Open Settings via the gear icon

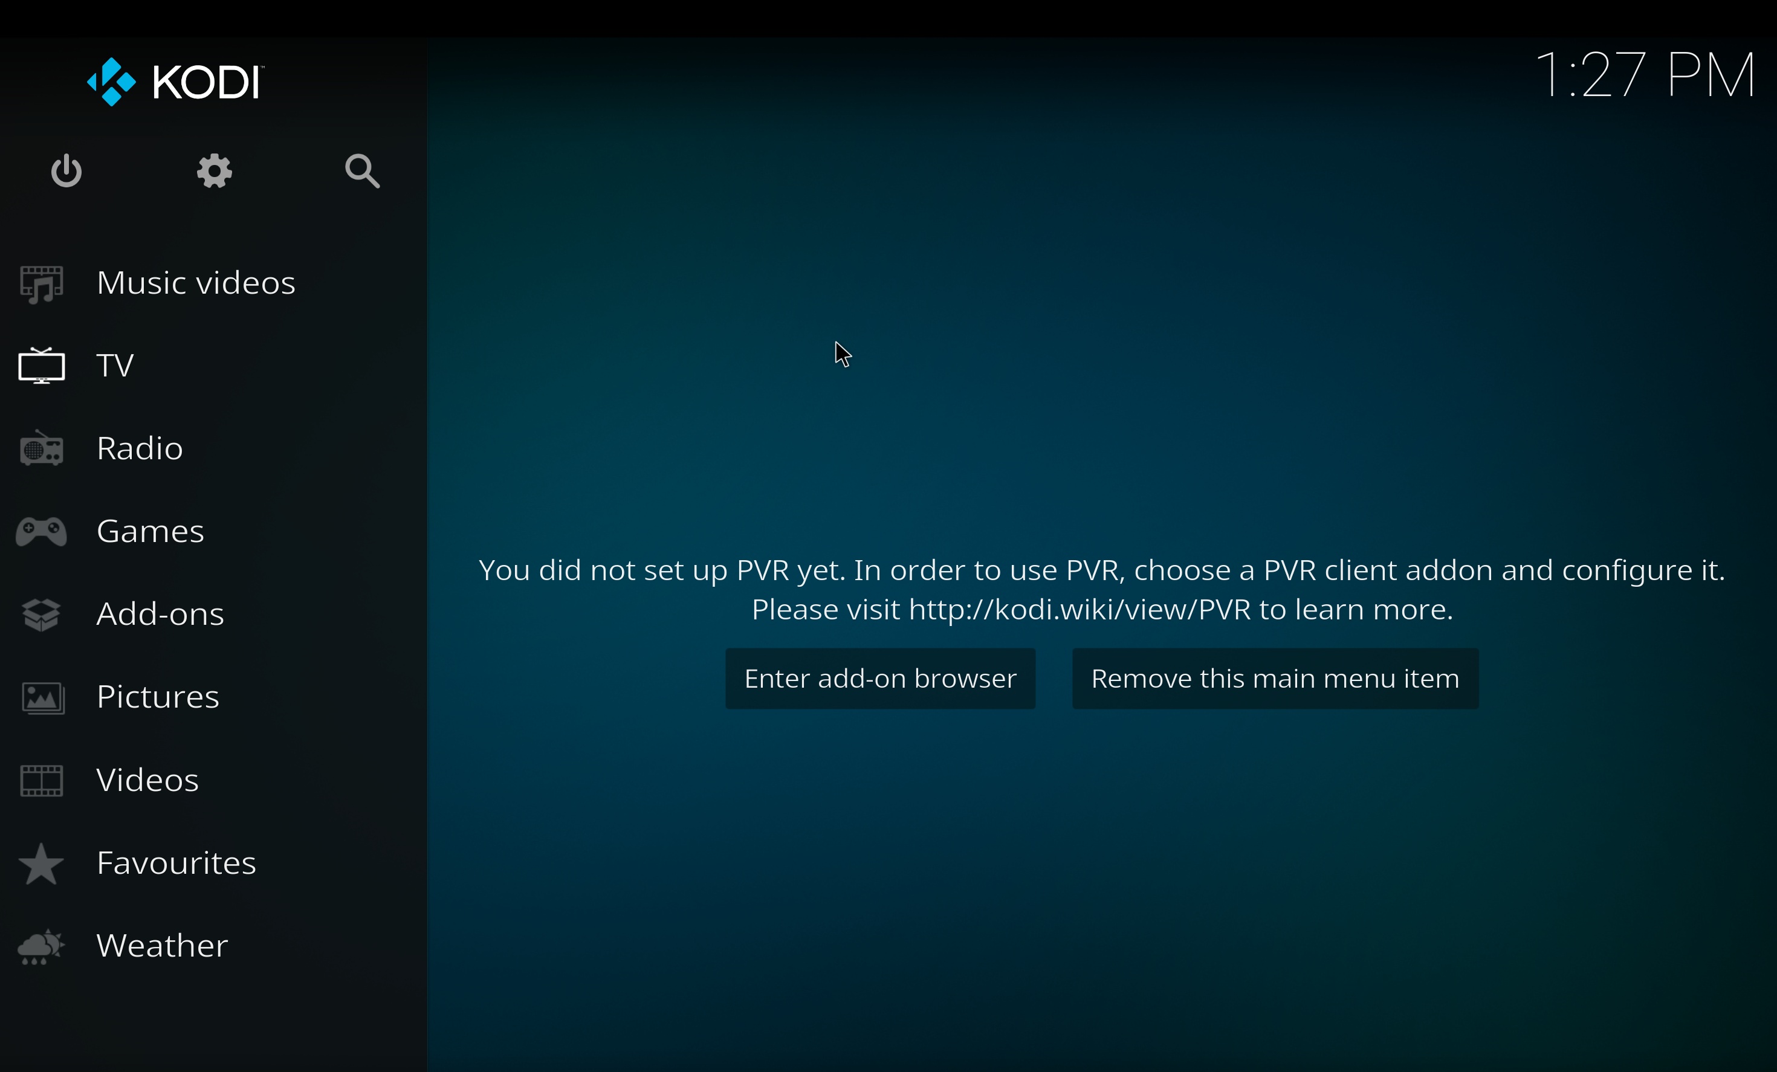tap(214, 171)
